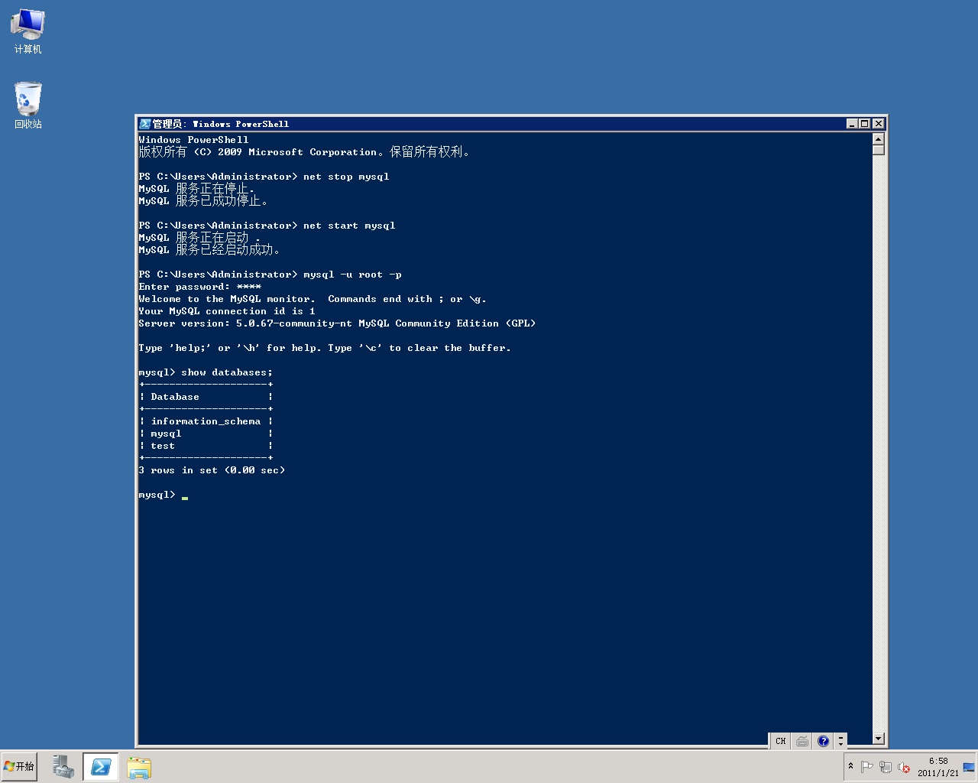Close the PowerShell window
The image size is (978, 783).
879,124
